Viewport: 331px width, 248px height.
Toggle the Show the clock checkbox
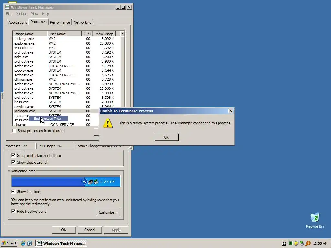(13, 191)
